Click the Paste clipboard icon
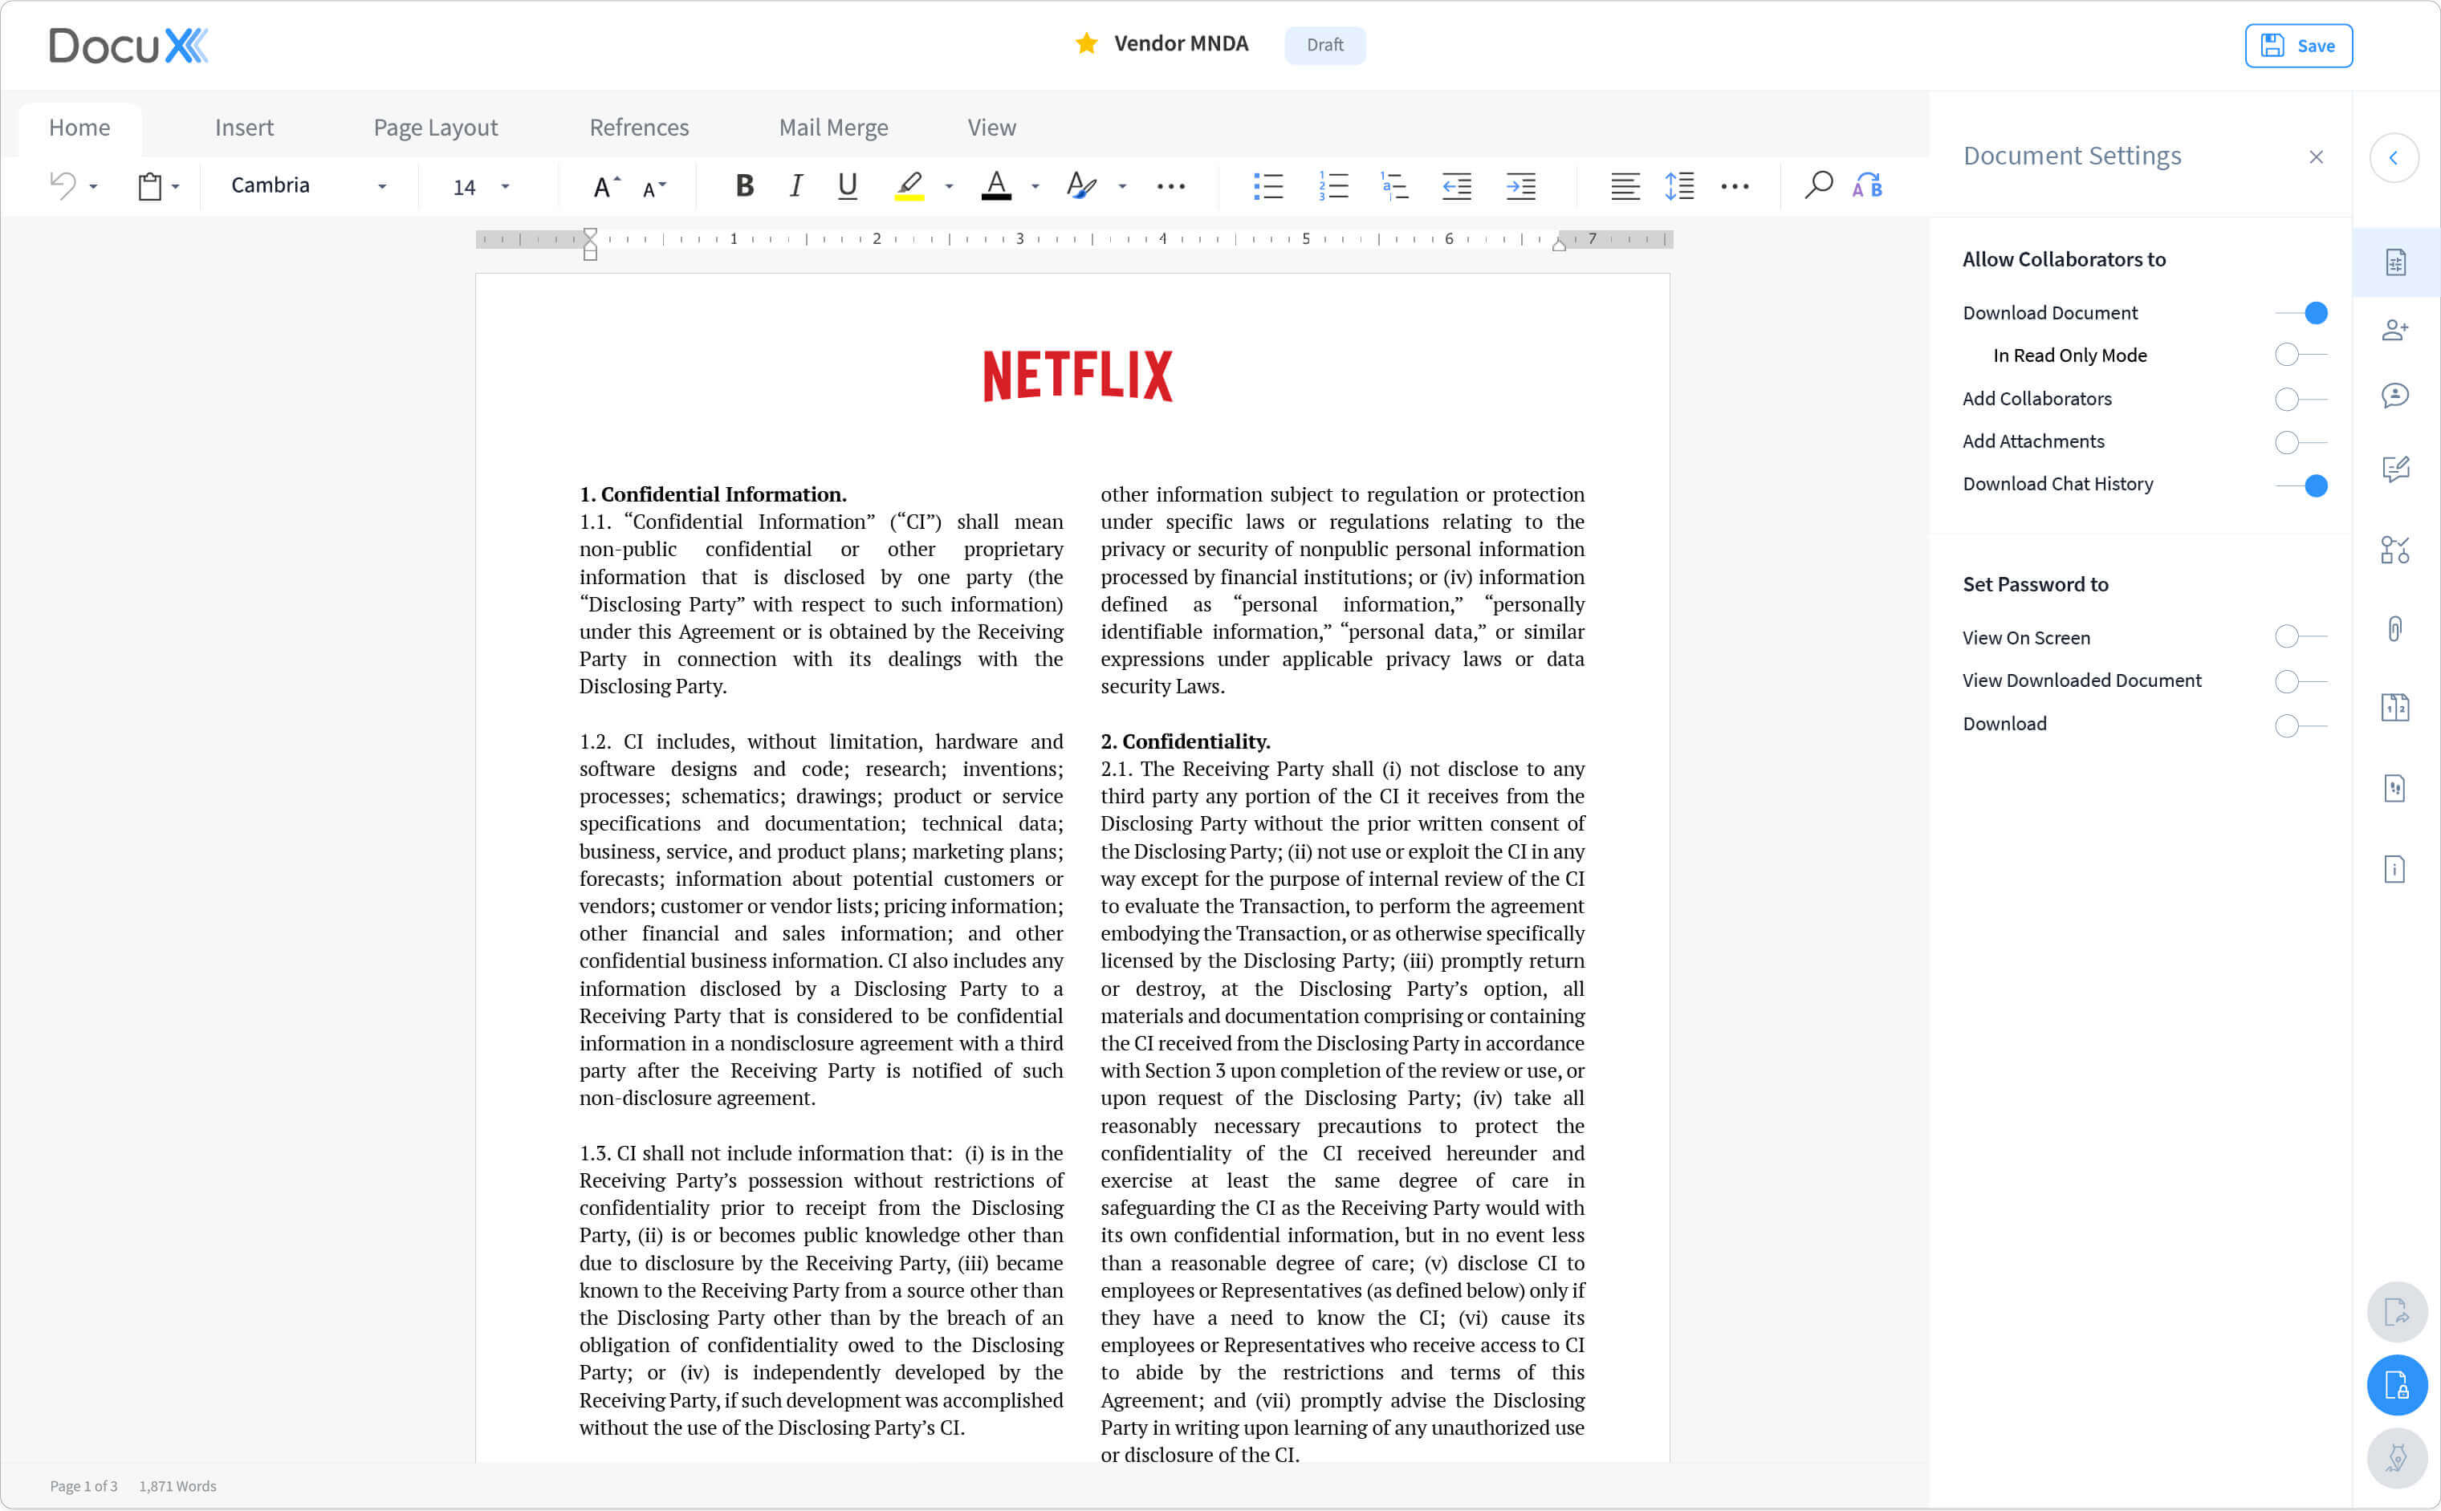The width and height of the screenshot is (2441, 1511). tap(150, 186)
